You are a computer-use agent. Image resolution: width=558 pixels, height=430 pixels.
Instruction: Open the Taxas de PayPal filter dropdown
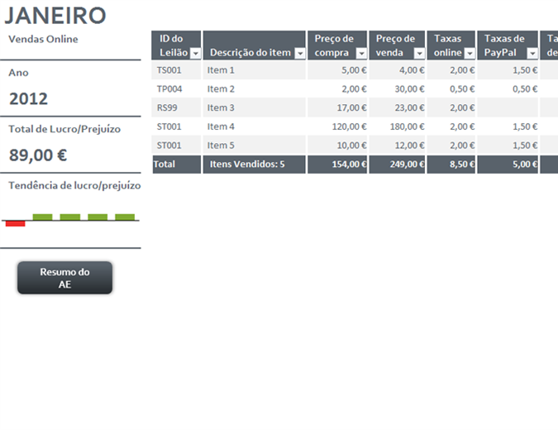point(532,54)
